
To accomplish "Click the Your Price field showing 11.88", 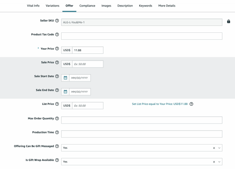I will click(x=87, y=50).
